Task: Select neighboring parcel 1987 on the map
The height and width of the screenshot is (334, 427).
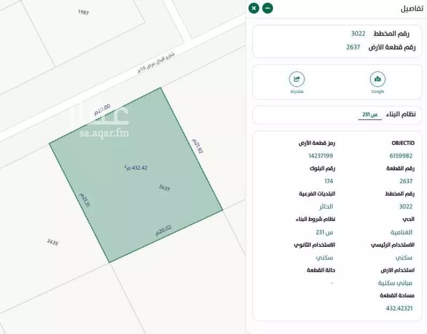Action: tap(83, 12)
